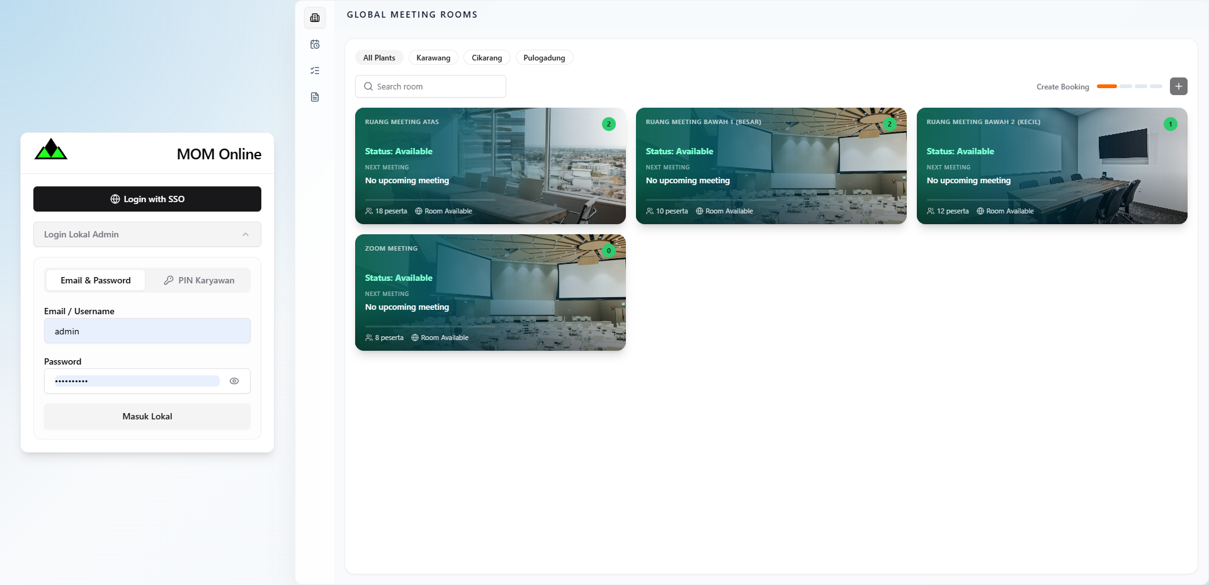Show password with the eye icon
The image size is (1209, 585).
coord(234,381)
